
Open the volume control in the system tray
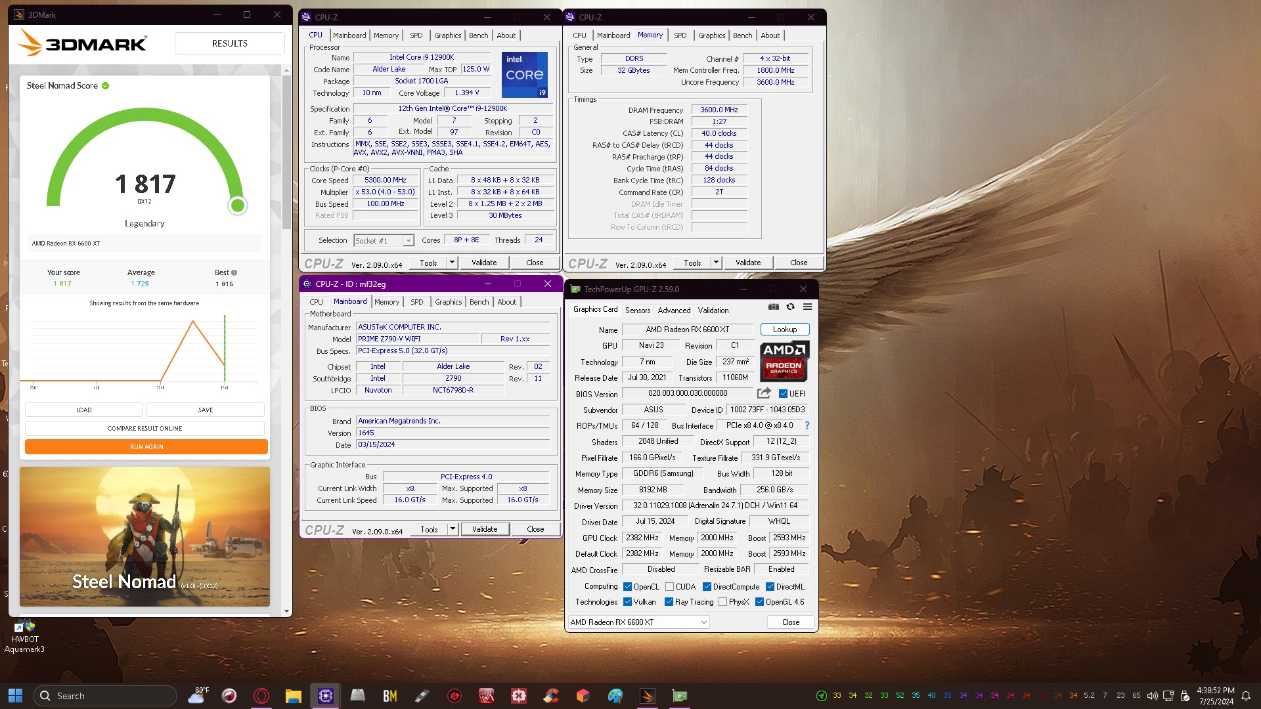(1152, 696)
